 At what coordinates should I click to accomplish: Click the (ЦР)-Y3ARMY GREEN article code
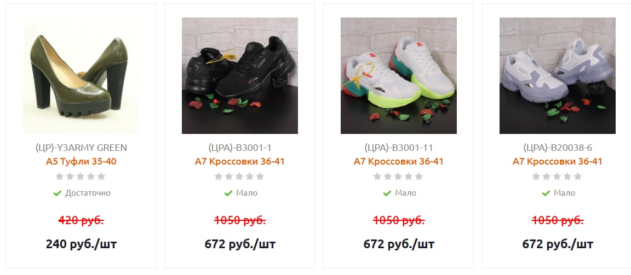[81, 147]
